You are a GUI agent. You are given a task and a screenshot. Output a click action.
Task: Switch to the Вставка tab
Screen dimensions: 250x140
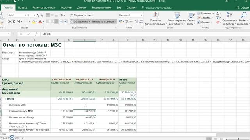(23, 7)
